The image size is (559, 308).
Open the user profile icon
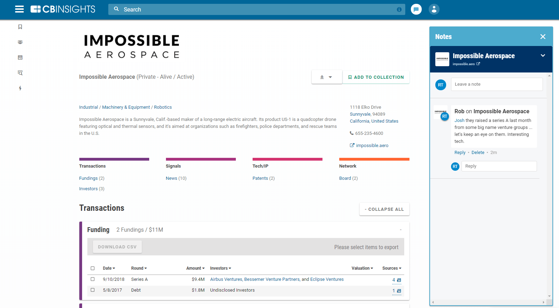click(x=434, y=9)
